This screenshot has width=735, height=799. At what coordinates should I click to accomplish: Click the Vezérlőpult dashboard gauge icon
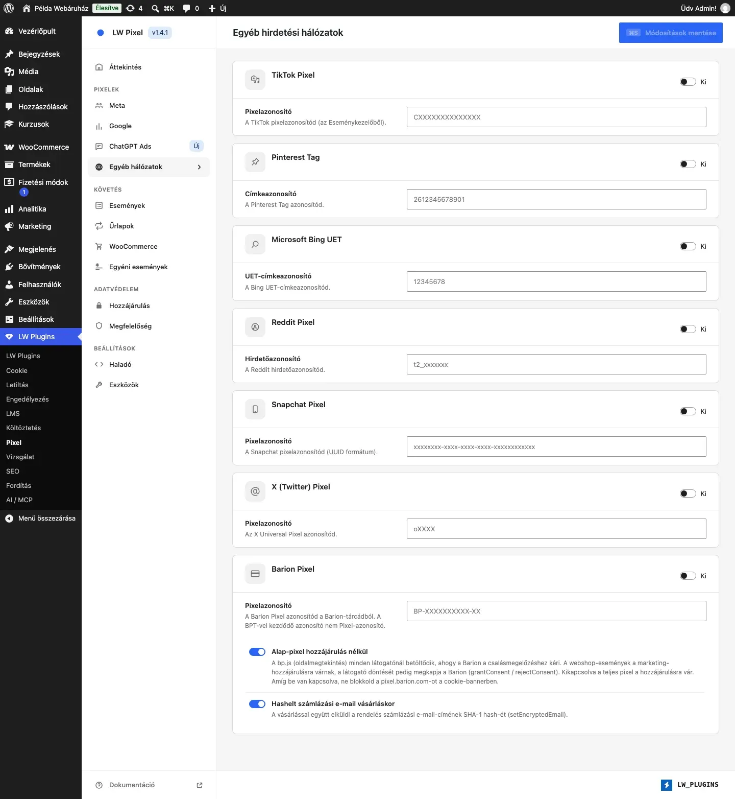pos(9,31)
